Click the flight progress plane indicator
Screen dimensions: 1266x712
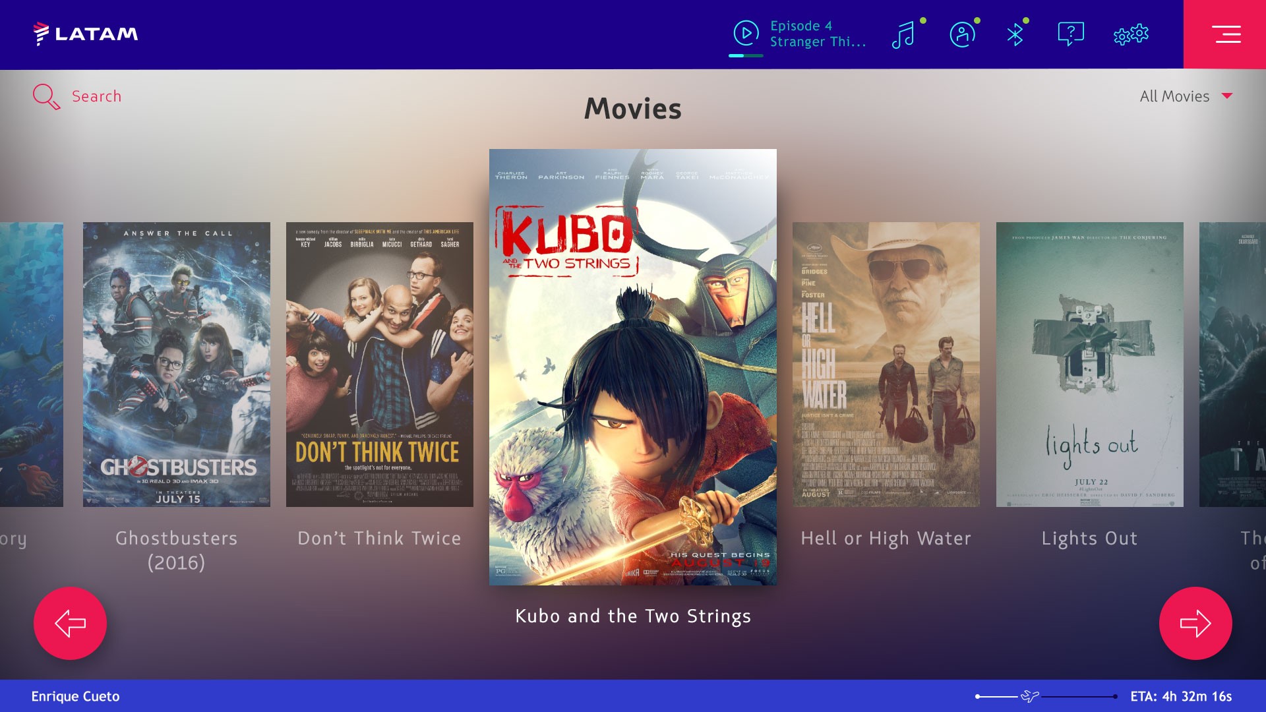click(1030, 696)
